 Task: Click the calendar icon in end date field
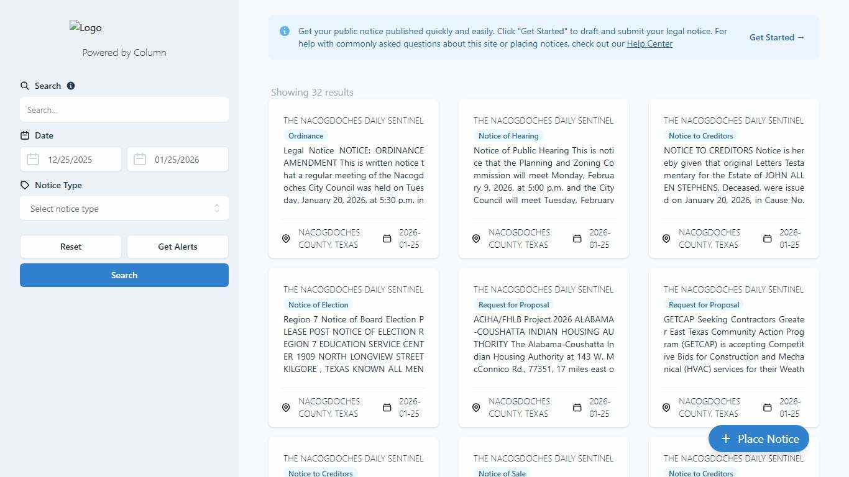(140, 160)
